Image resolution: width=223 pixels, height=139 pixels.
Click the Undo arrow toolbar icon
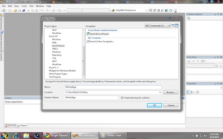click(41, 10)
